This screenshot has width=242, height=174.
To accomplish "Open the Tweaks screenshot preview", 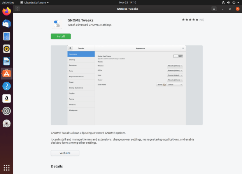I will [x=127, y=85].
